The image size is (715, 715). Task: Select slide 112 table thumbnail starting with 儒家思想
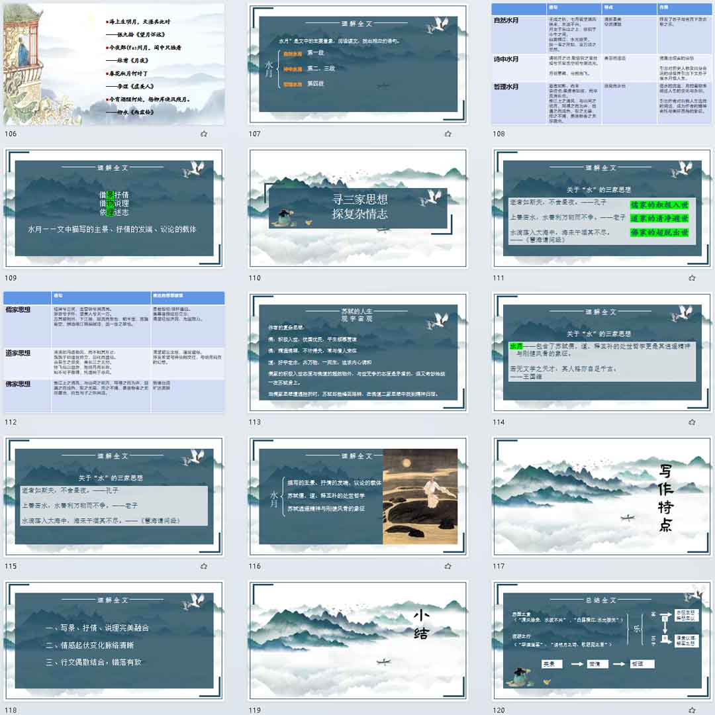pos(114,352)
